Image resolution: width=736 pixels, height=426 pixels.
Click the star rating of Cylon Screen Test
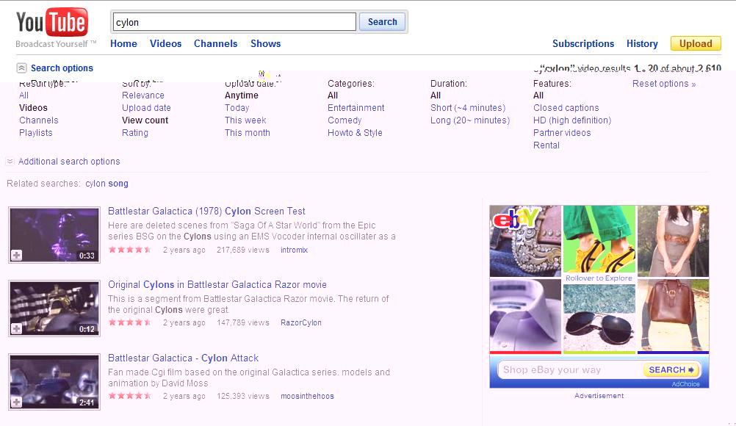(x=129, y=250)
